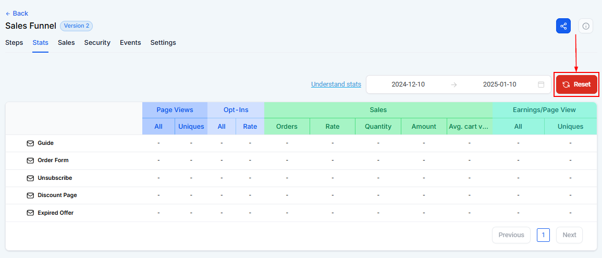
Task: Click the blue share icon button
Action: click(563, 26)
